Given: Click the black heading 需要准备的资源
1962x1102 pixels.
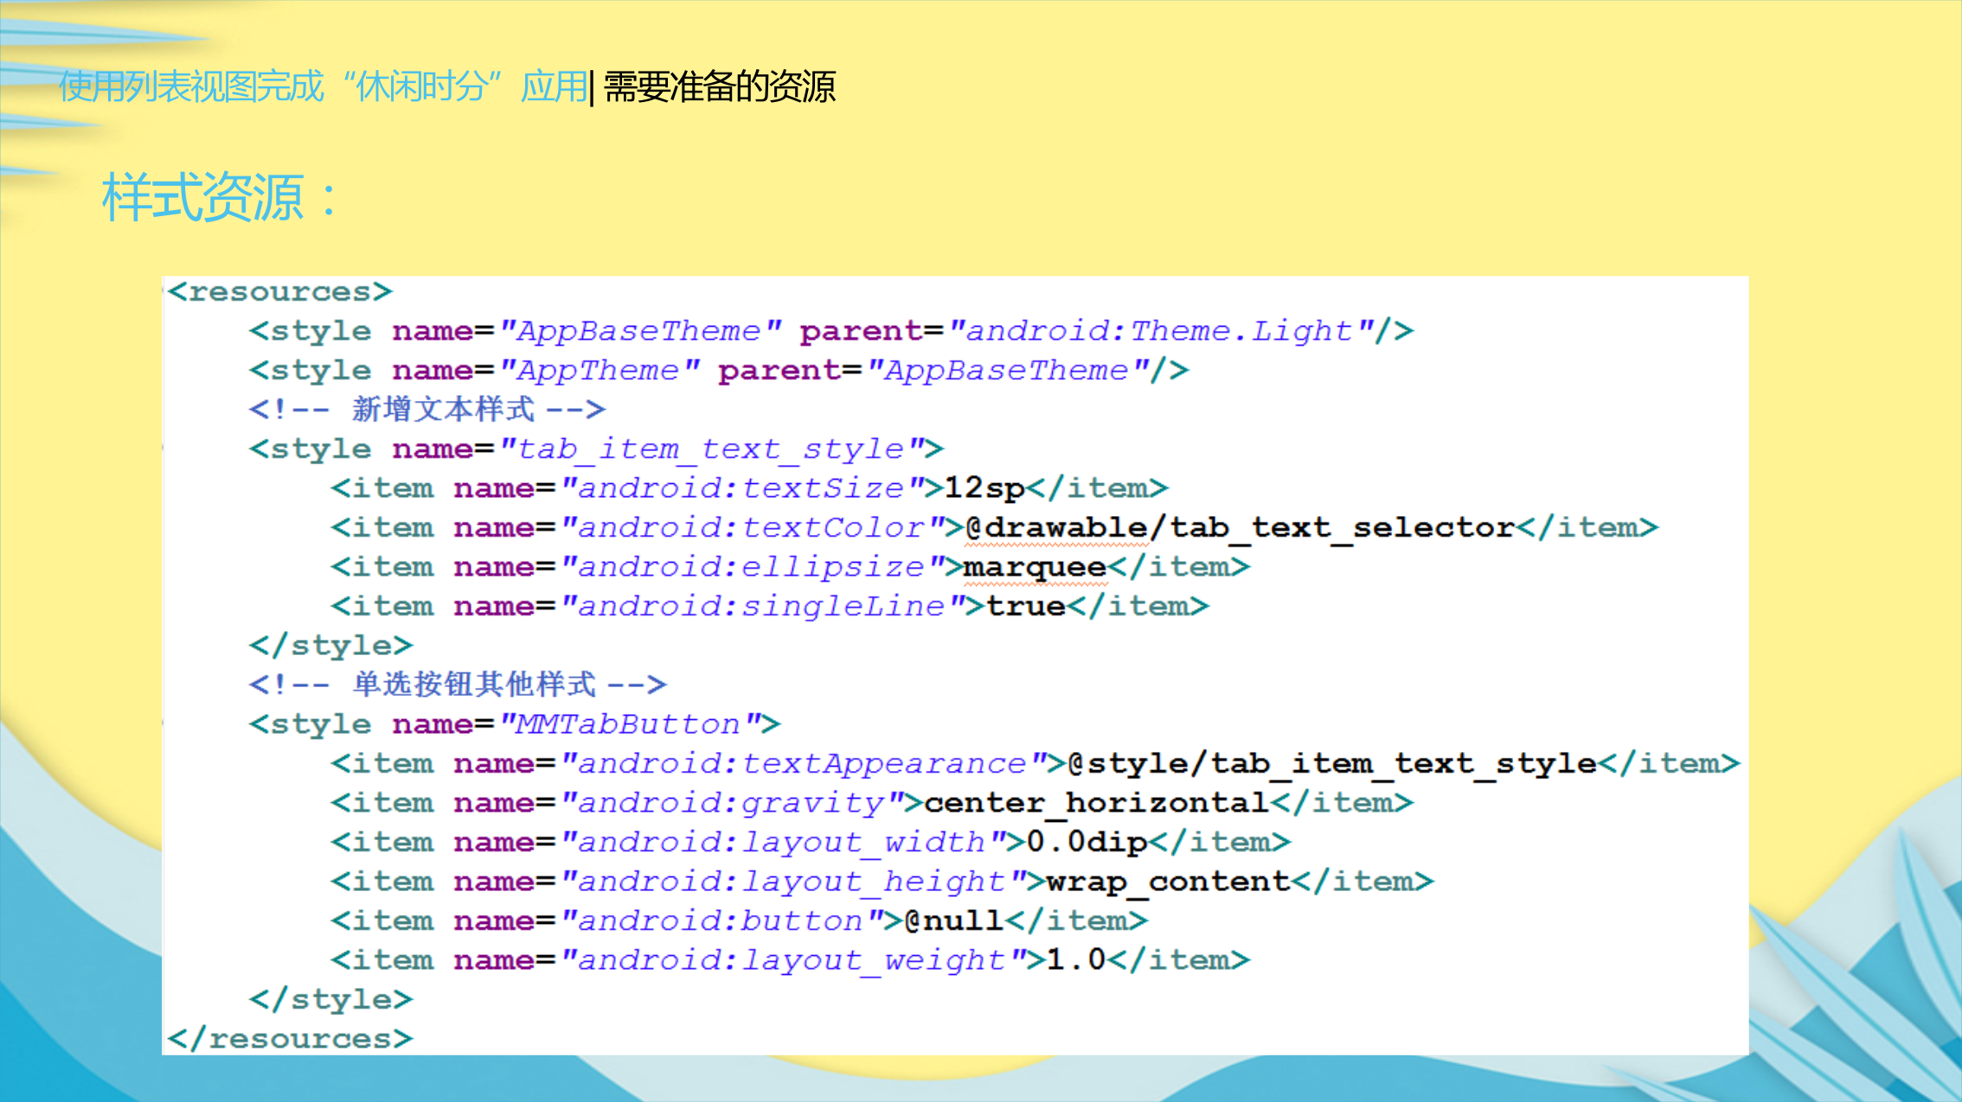Looking at the screenshot, I should click(719, 86).
